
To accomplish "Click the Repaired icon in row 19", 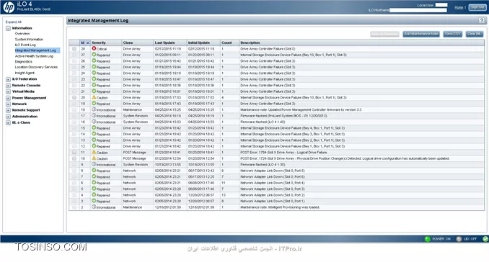I will (94, 104).
